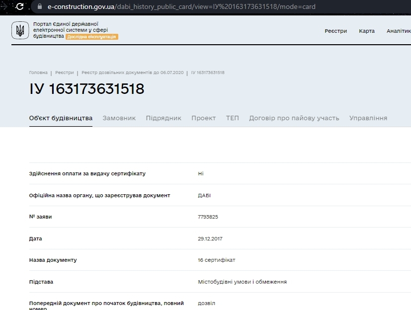Switch to the Замовник tab

click(119, 118)
